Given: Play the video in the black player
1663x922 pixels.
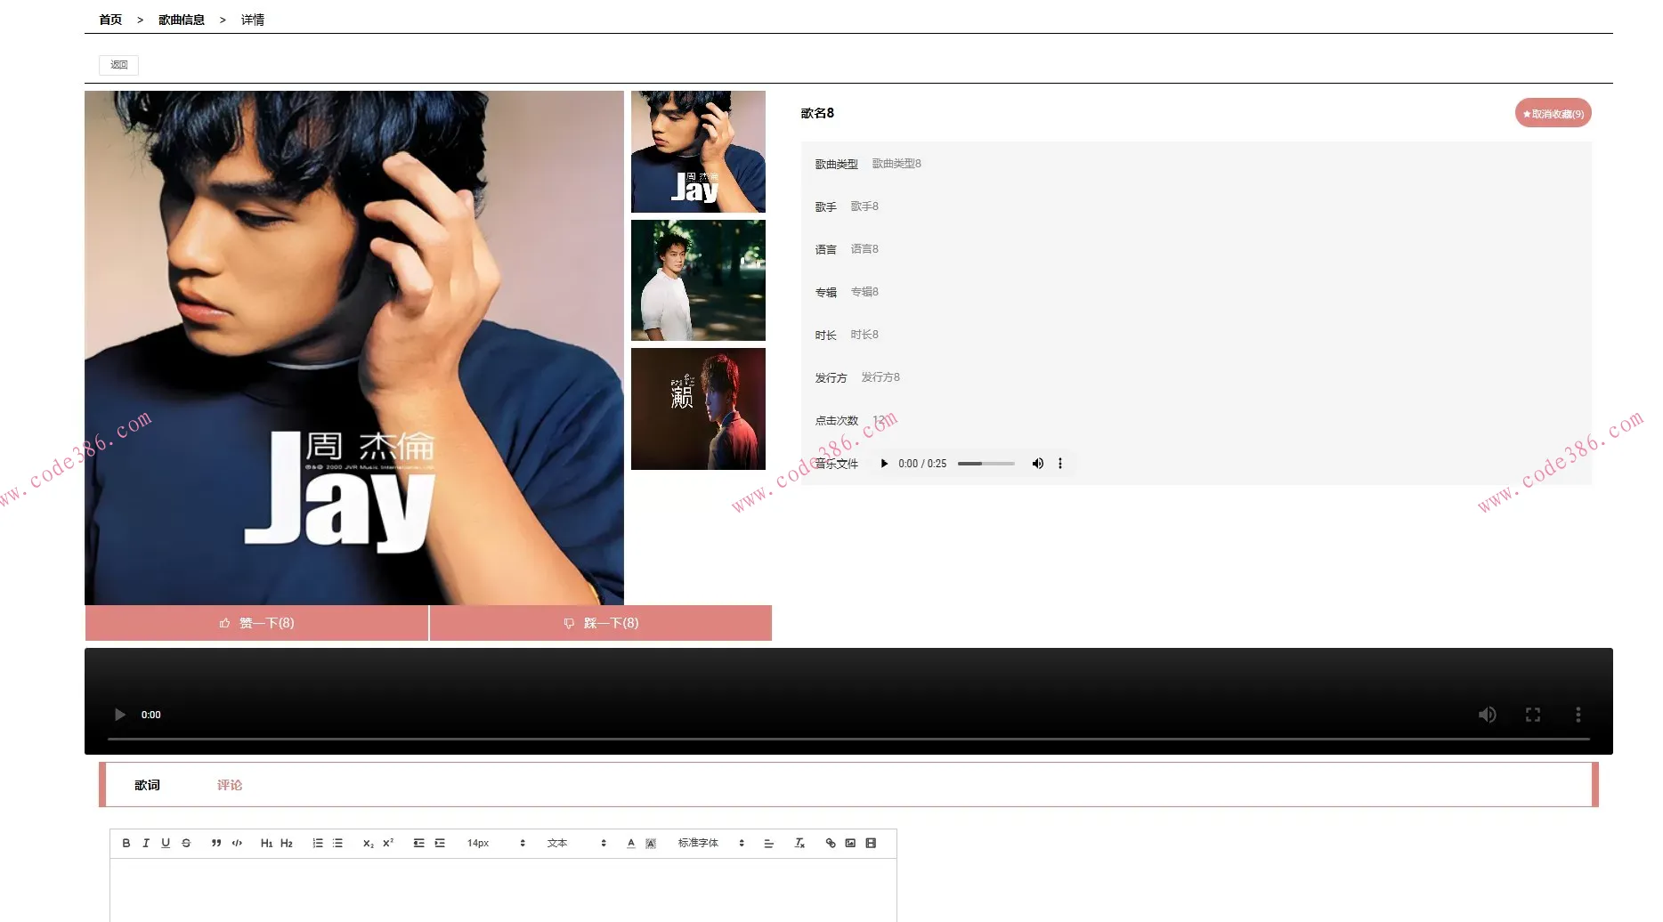Looking at the screenshot, I should (120, 715).
